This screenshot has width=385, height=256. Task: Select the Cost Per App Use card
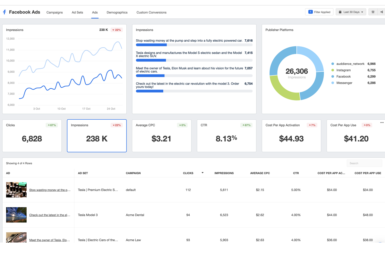356,136
